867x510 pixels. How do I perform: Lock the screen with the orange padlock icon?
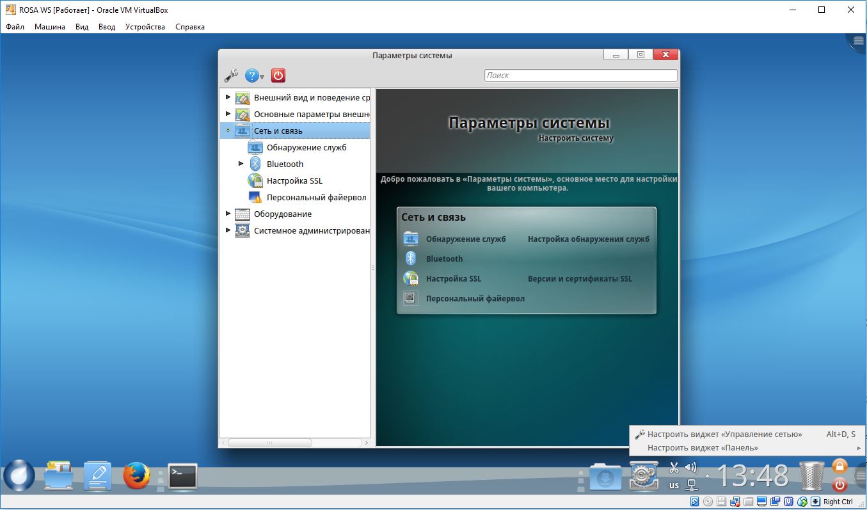(839, 466)
